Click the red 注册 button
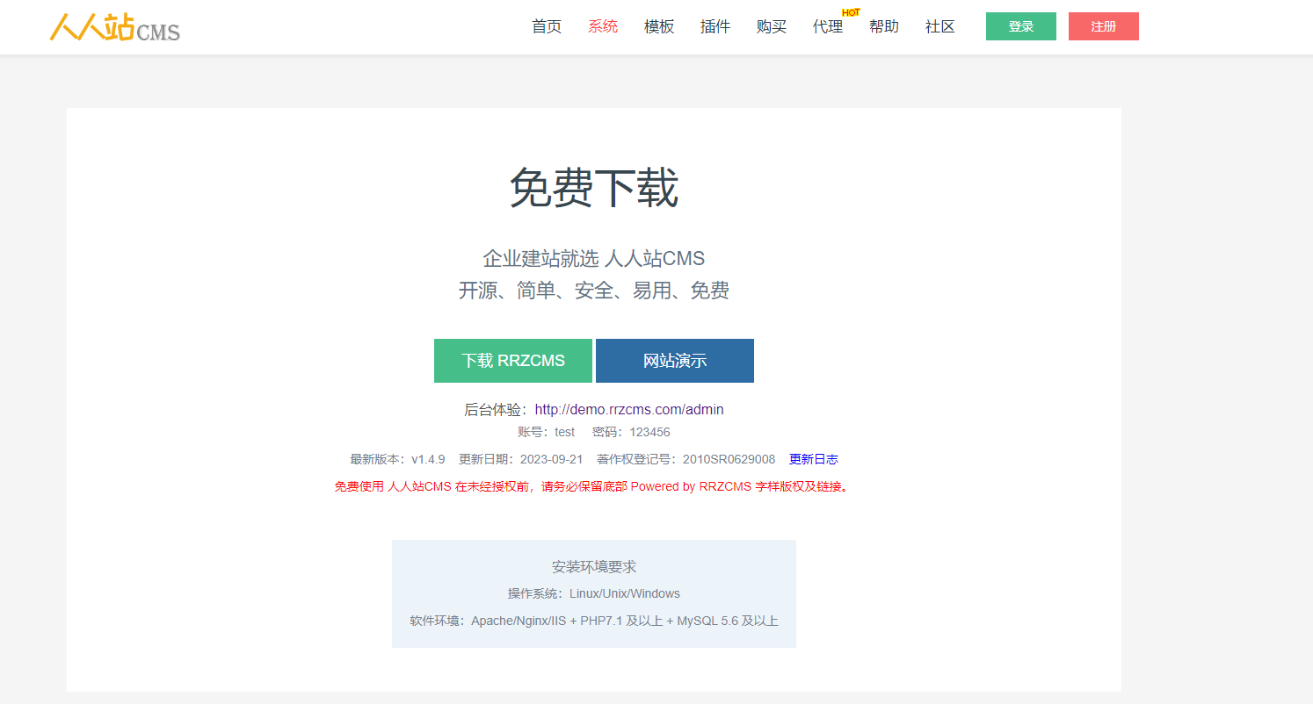This screenshot has height=704, width=1313. [1104, 26]
